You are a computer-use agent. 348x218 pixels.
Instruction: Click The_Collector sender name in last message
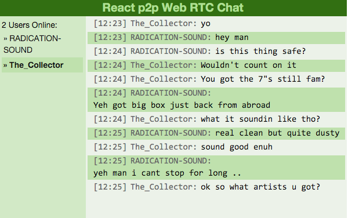click(x=164, y=187)
